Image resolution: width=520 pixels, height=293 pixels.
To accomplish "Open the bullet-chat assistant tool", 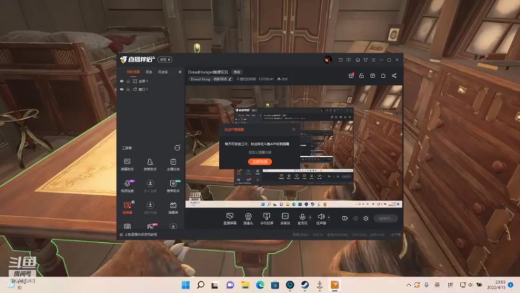I will (x=127, y=165).
